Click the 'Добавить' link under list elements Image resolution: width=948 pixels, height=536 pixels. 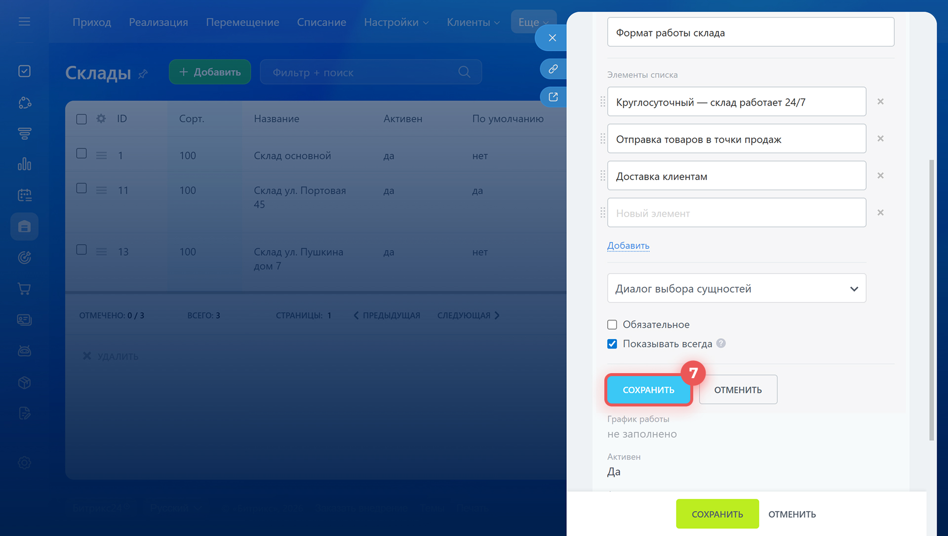[628, 245]
